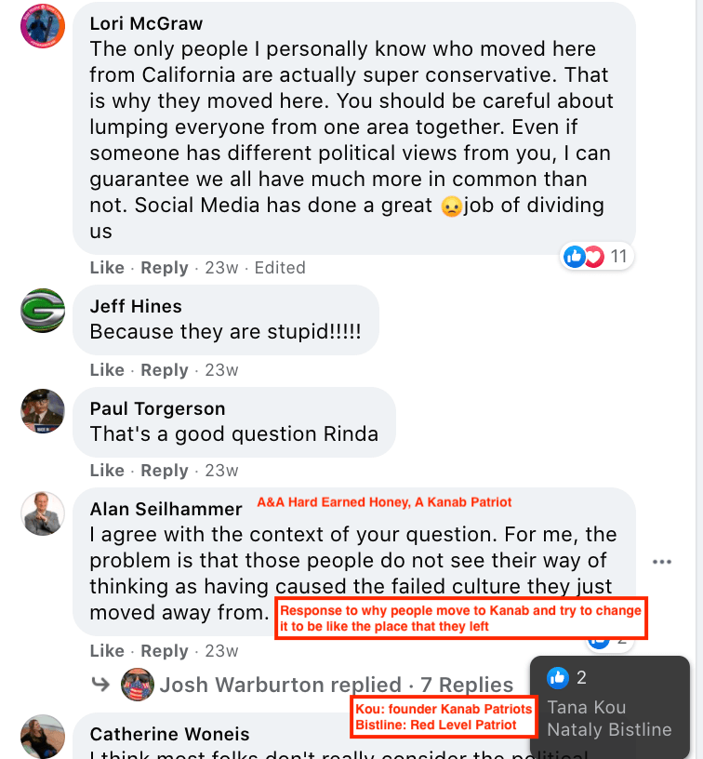This screenshot has width=703, height=759.
Task: Reply to Jeff Hines' comment
Action: point(164,370)
